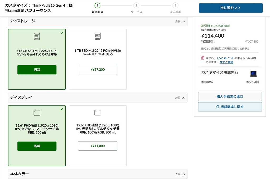Click 購入手続きに進む button
Screen dimensions: 270x179
(230, 96)
